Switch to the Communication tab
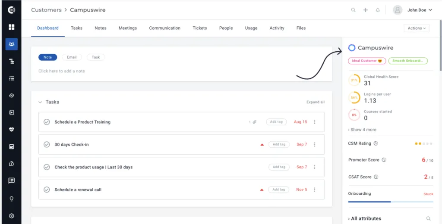Screen dimensions: 442x224 [164, 28]
